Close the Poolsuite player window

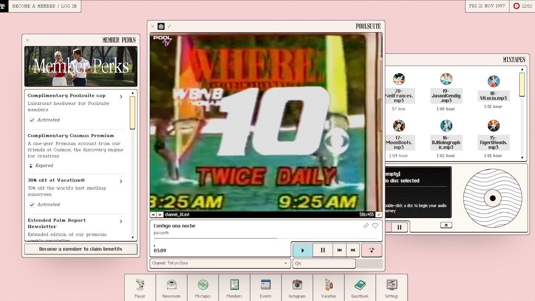tap(153, 26)
